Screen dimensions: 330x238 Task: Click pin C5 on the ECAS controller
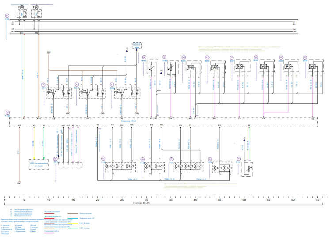pos(312,119)
